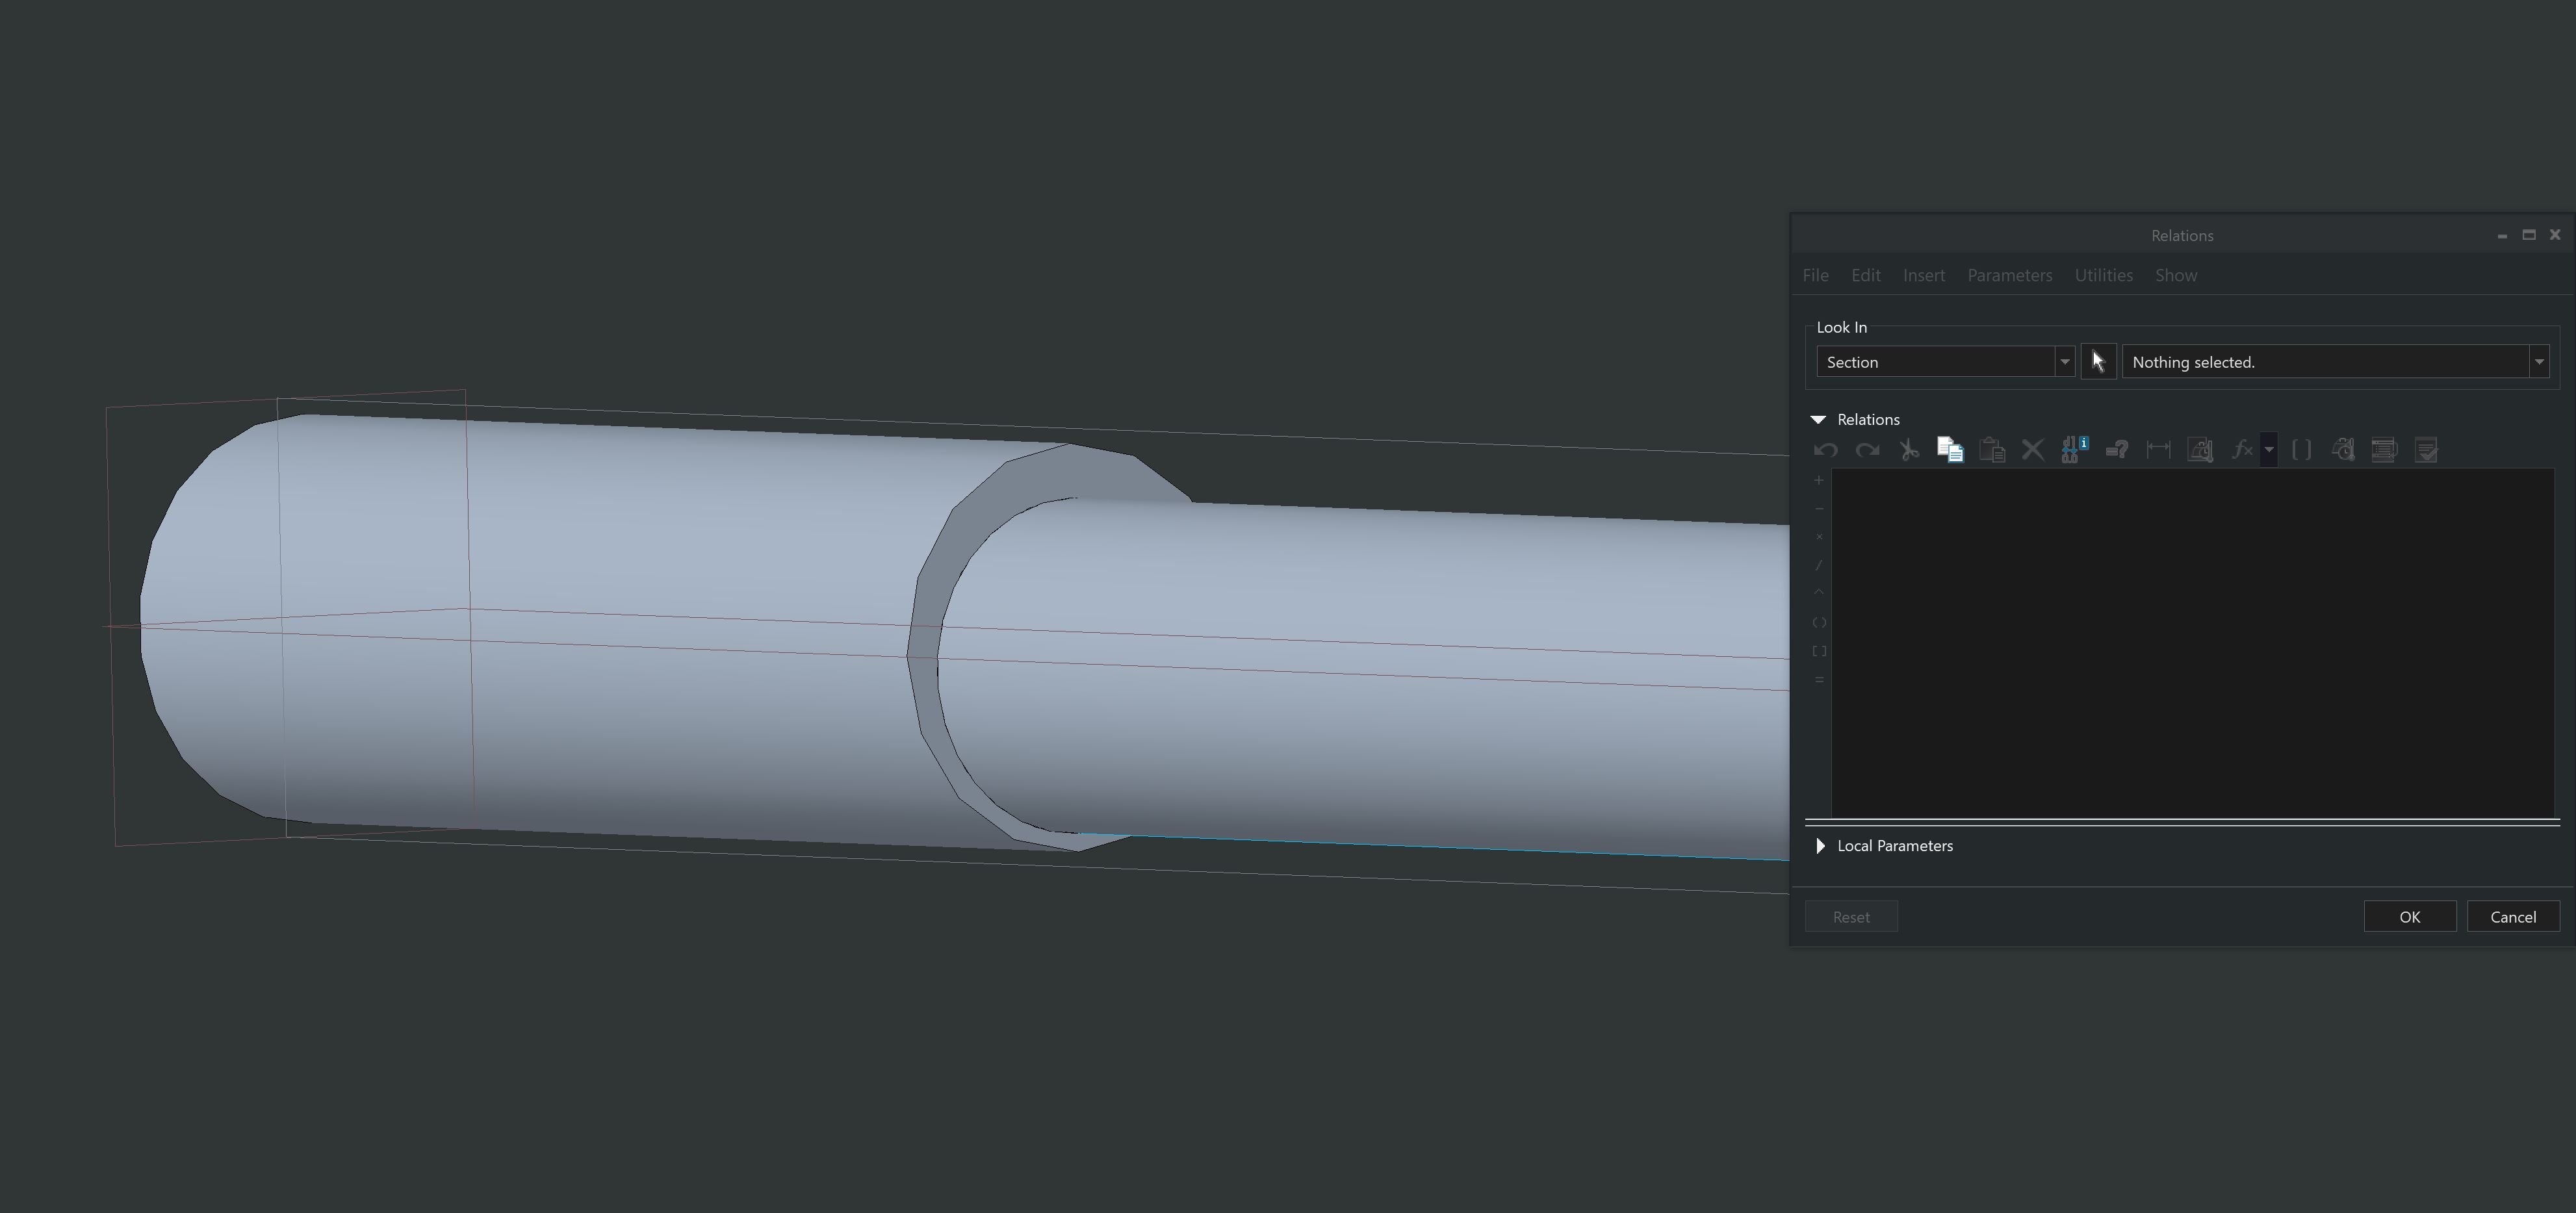Click the evaluate expression question-mark icon
Screen dimensions: 2576x1213
click(2116, 450)
